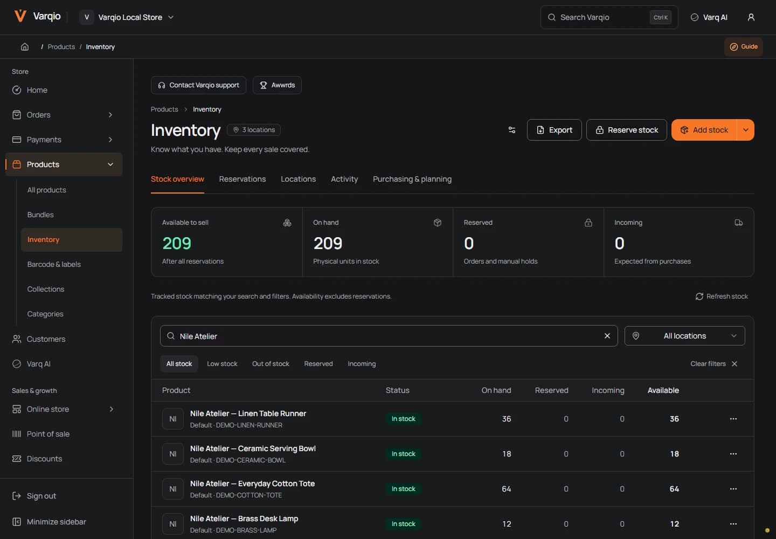Click Clear filters
The image size is (776, 539).
(714, 364)
